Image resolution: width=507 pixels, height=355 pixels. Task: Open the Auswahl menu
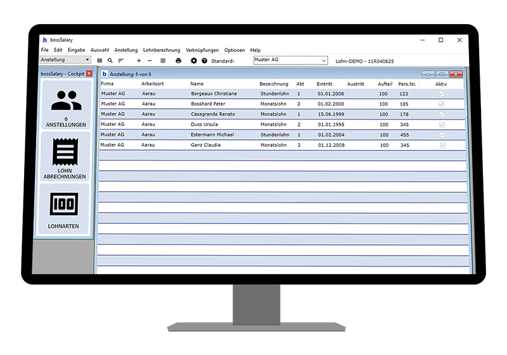coord(99,50)
